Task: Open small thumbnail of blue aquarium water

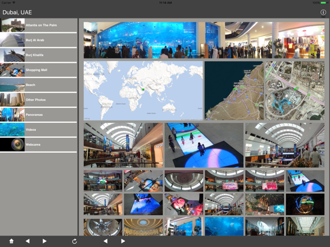Action: 224,227
